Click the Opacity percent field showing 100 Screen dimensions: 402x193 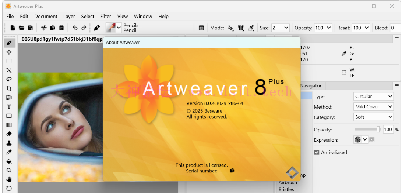(388, 130)
